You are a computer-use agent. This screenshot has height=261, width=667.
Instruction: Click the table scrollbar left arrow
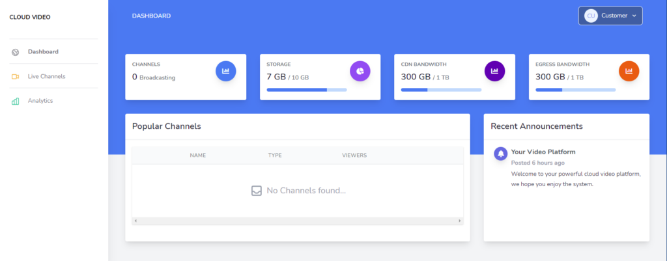135,221
